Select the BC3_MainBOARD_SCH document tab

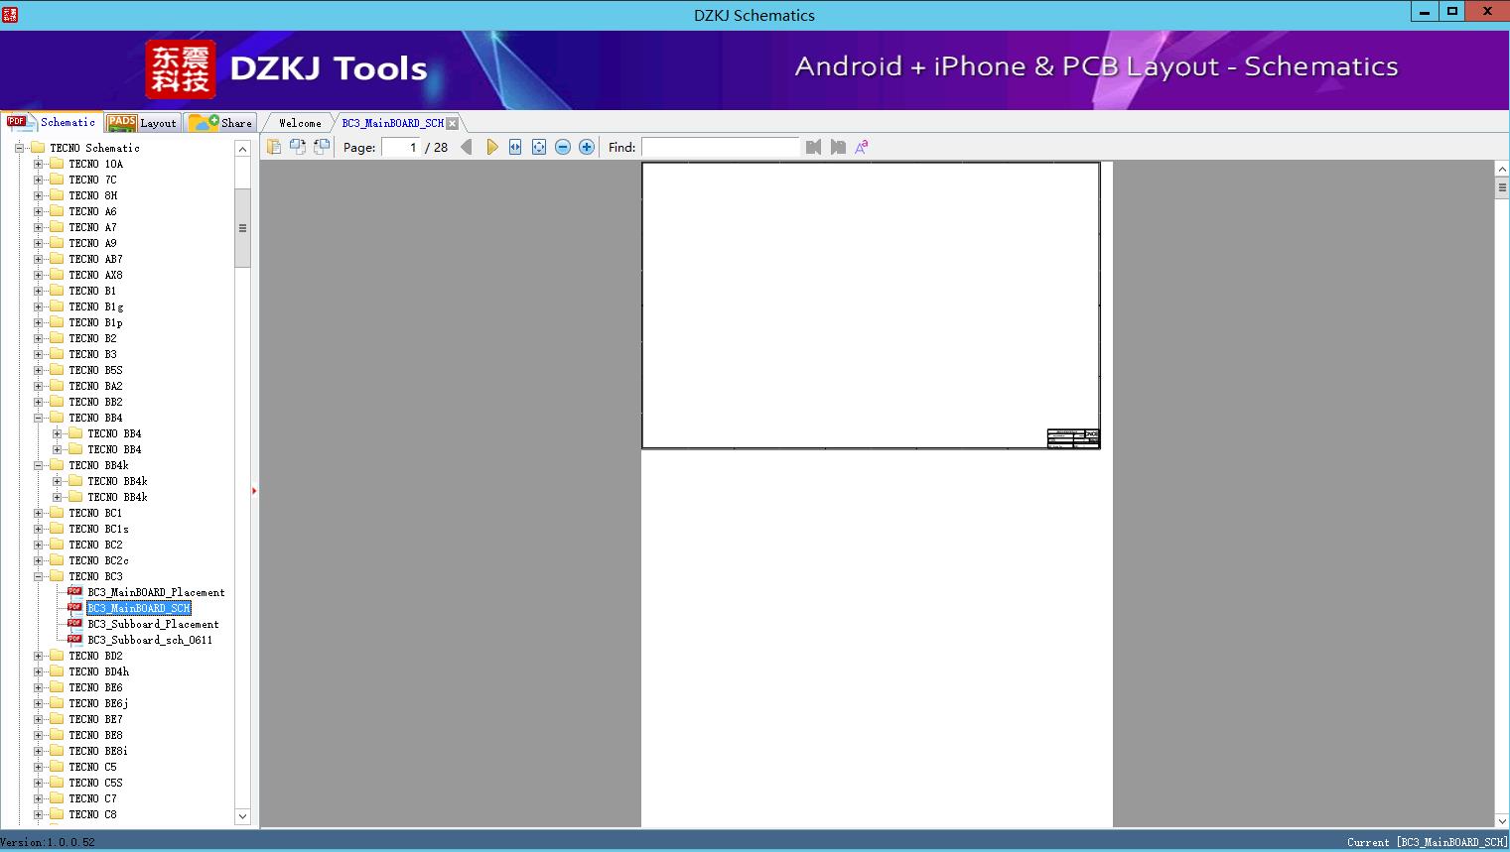[392, 123]
